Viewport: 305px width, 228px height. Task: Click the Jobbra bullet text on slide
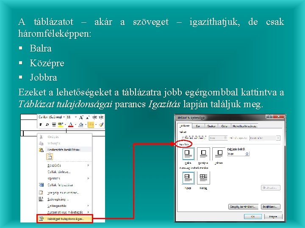43,78
